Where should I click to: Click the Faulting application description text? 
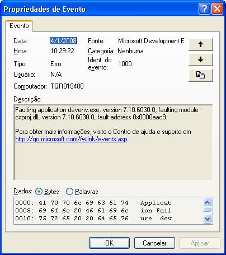point(107,110)
